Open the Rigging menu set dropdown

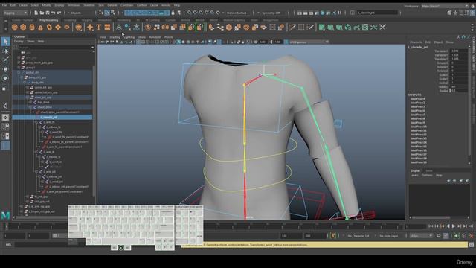tap(15, 13)
